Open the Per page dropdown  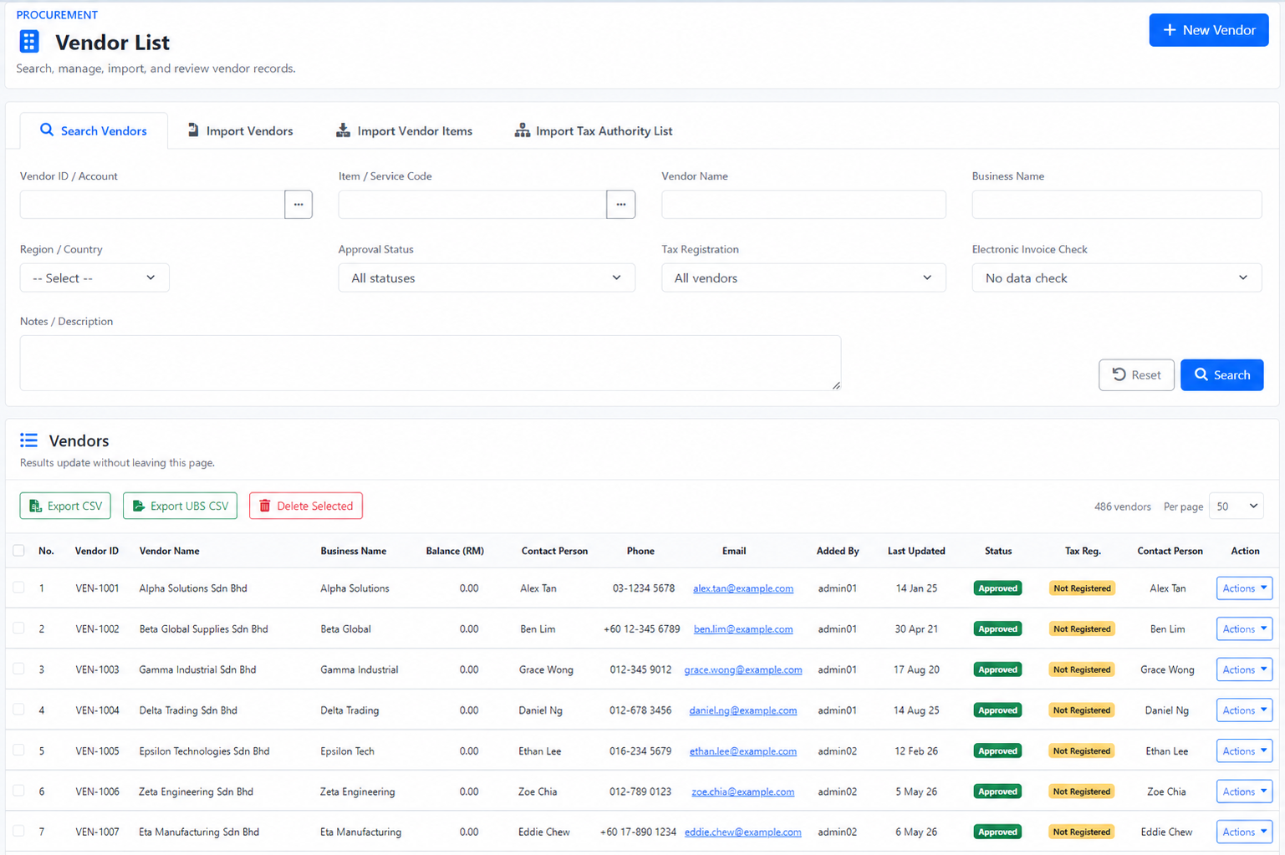coord(1237,506)
